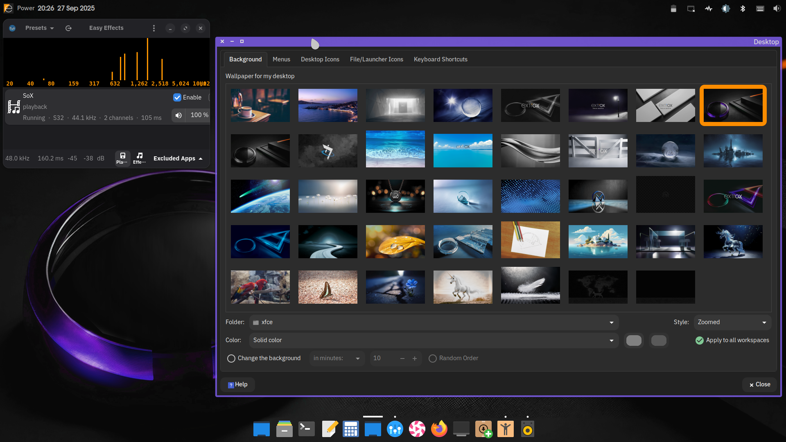Open the Folder dropdown showing xfce
This screenshot has height=442, width=786.
click(434, 322)
